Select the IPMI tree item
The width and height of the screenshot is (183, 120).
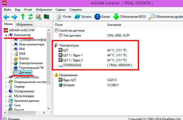pyautogui.click(x=22, y=54)
